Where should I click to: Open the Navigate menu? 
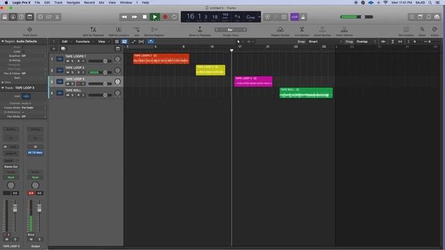coord(73,3)
